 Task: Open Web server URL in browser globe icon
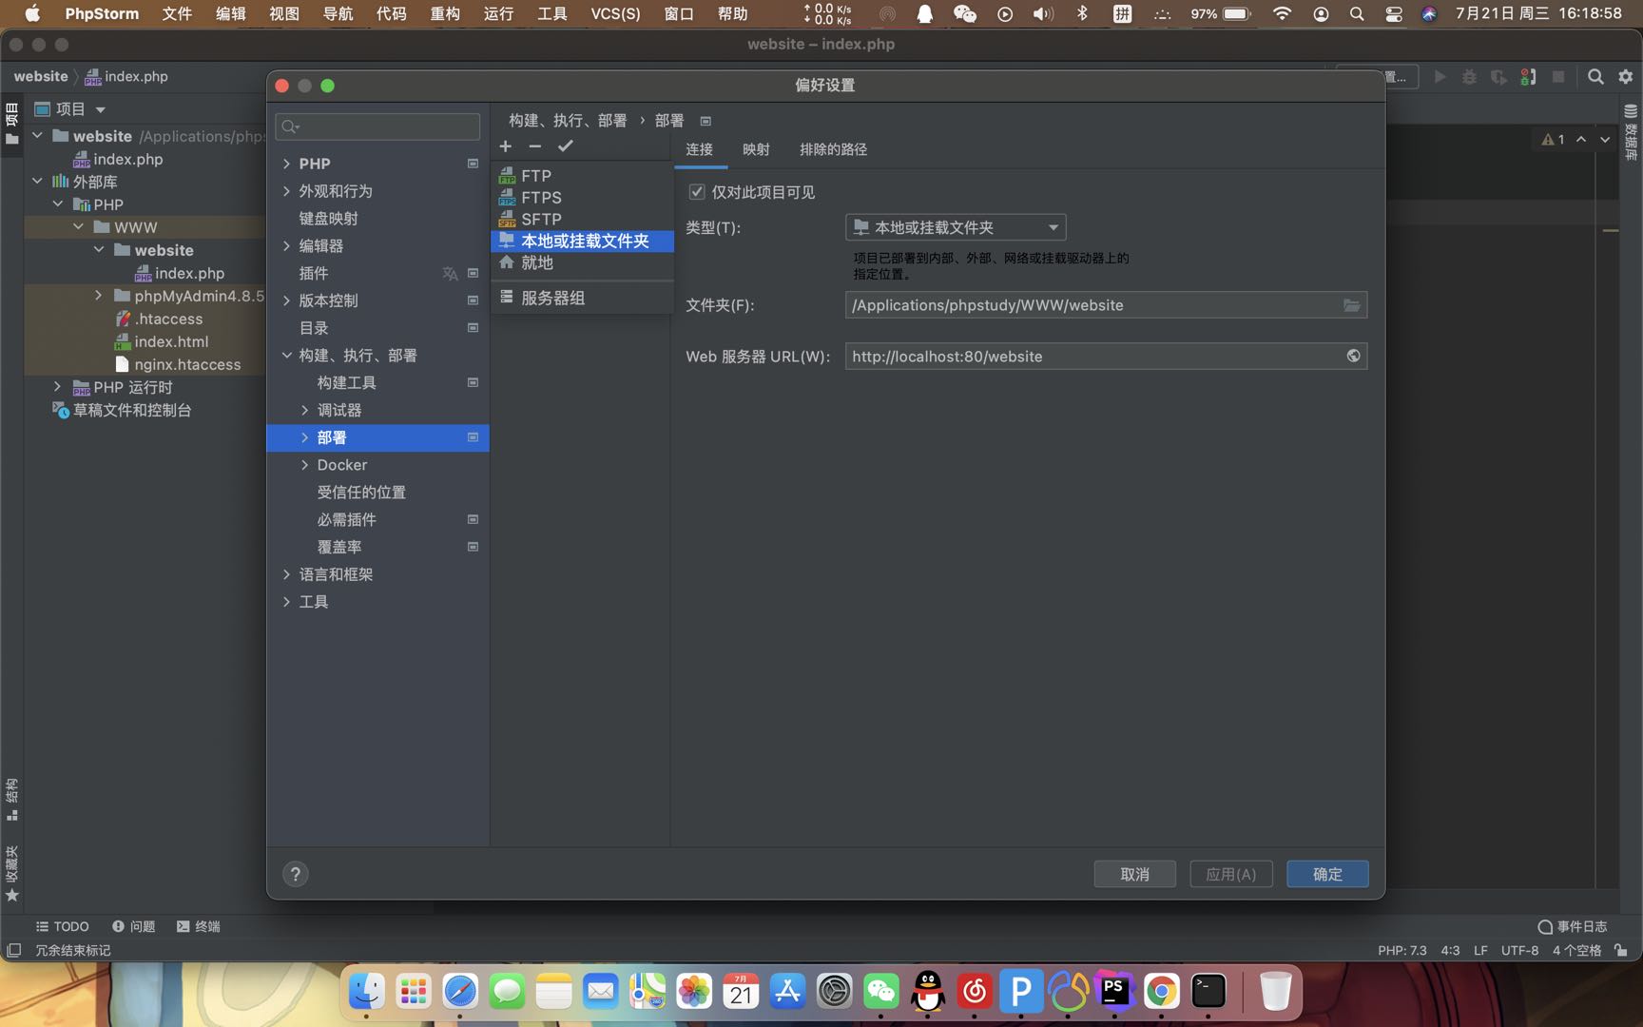coord(1353,356)
